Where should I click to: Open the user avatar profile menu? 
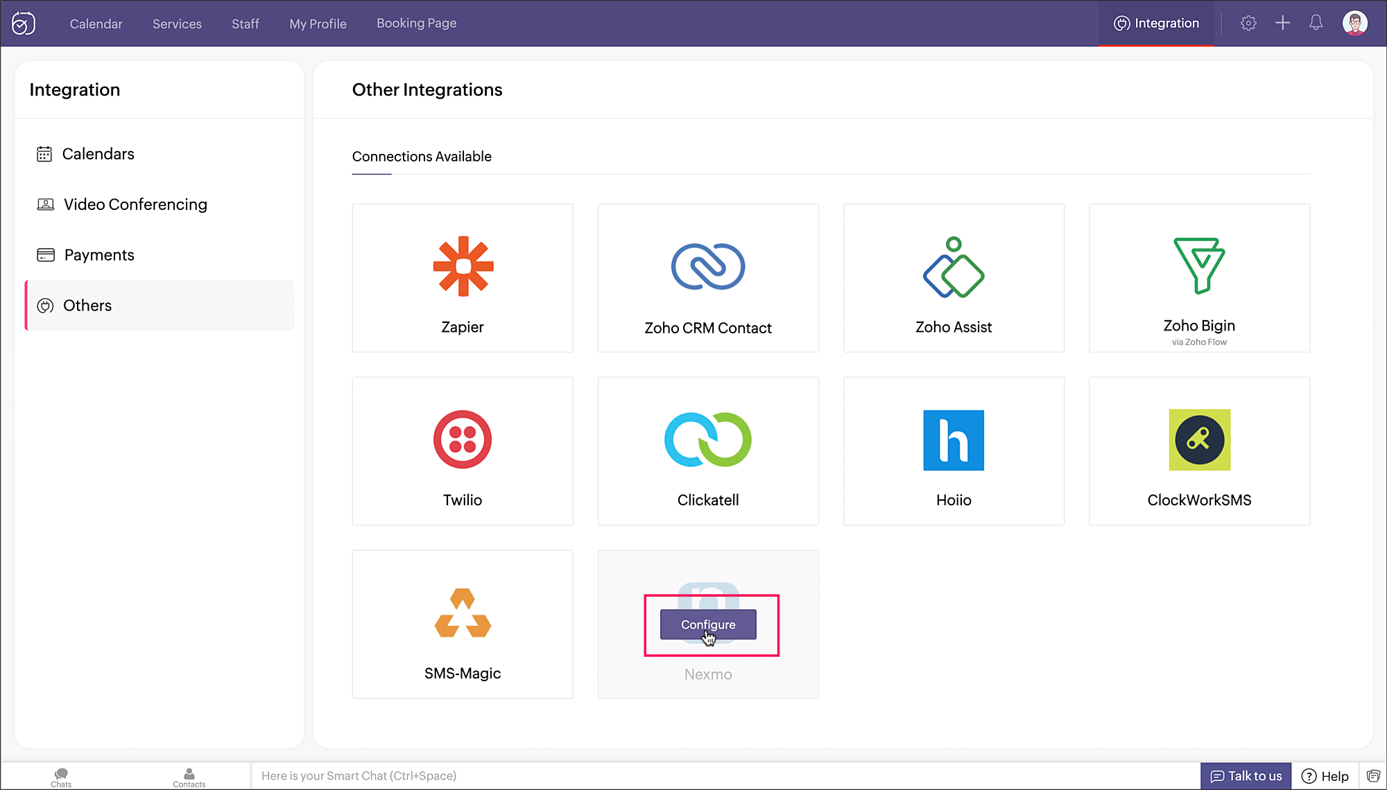pyautogui.click(x=1354, y=23)
